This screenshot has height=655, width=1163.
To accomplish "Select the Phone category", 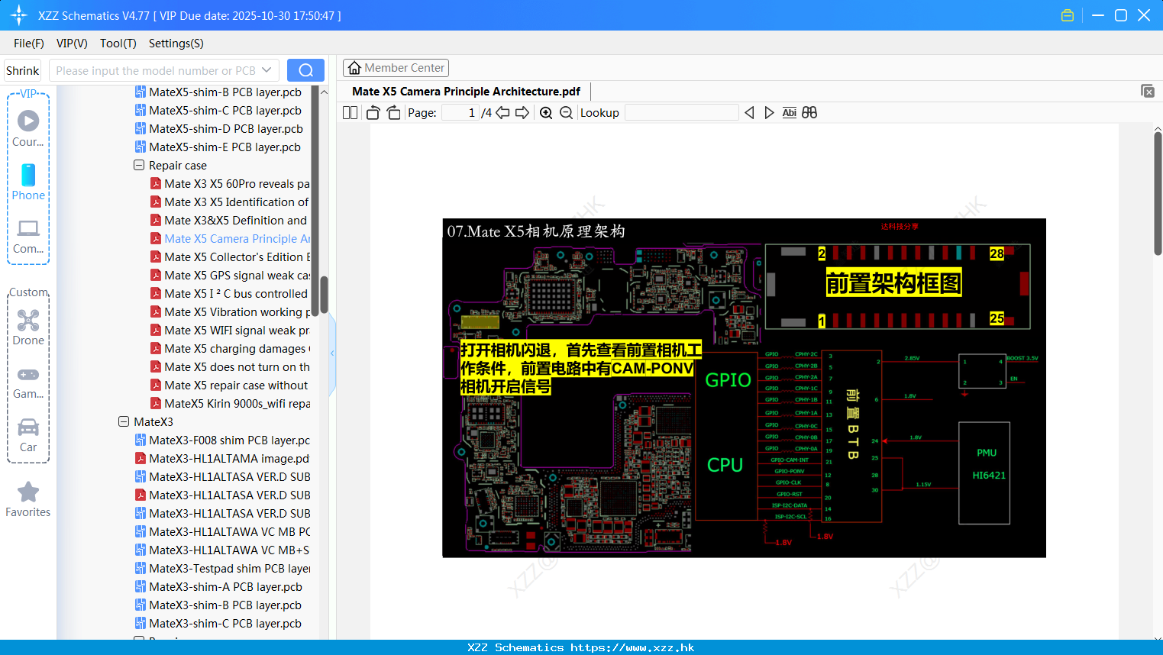I will [x=28, y=182].
